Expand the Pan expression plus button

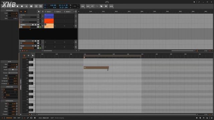pos(17,106)
